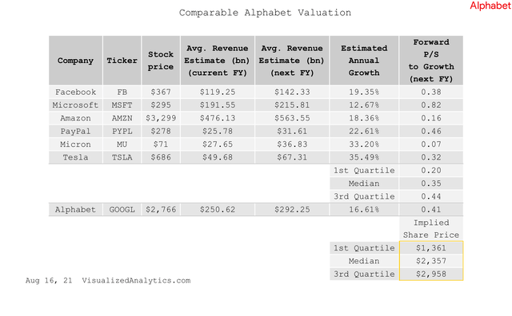Screen dimensions: 512x316
Task: Click the Estimated Annual Growth header
Action: [364, 61]
